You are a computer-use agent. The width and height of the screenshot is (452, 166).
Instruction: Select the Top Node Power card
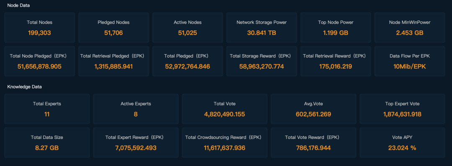(x=336, y=28)
